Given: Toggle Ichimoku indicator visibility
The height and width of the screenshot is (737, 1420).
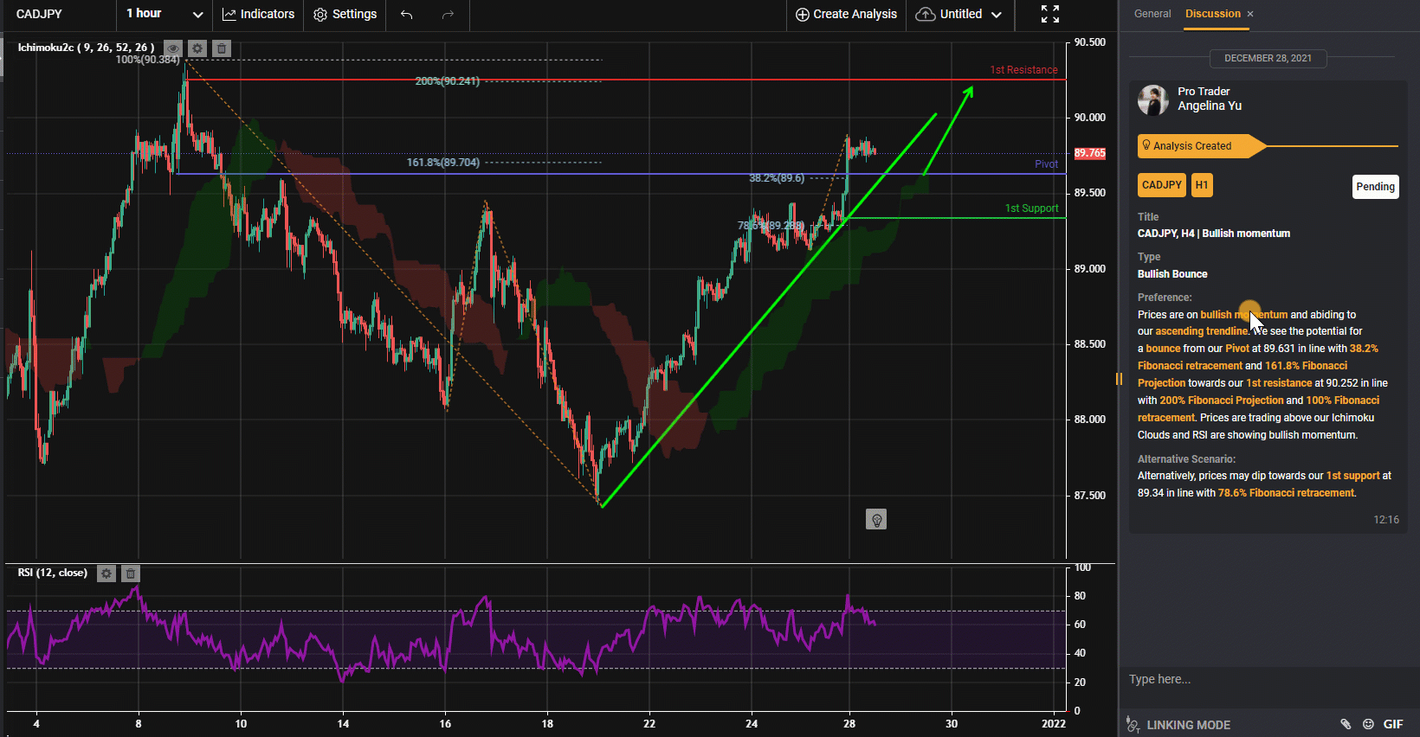Looking at the screenshot, I should [173, 48].
